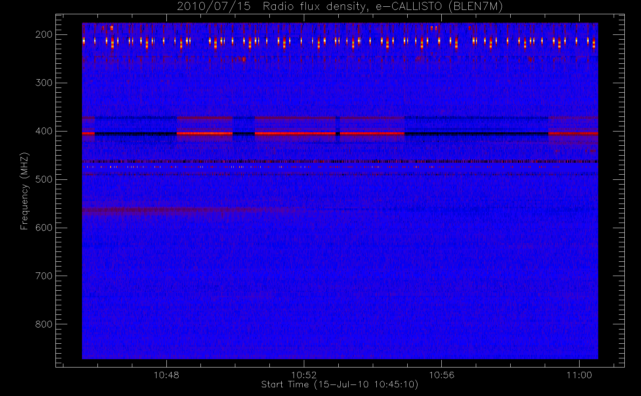The width and height of the screenshot is (641, 396).
Task: Click the 300 frequency tick label
Action: click(x=44, y=83)
